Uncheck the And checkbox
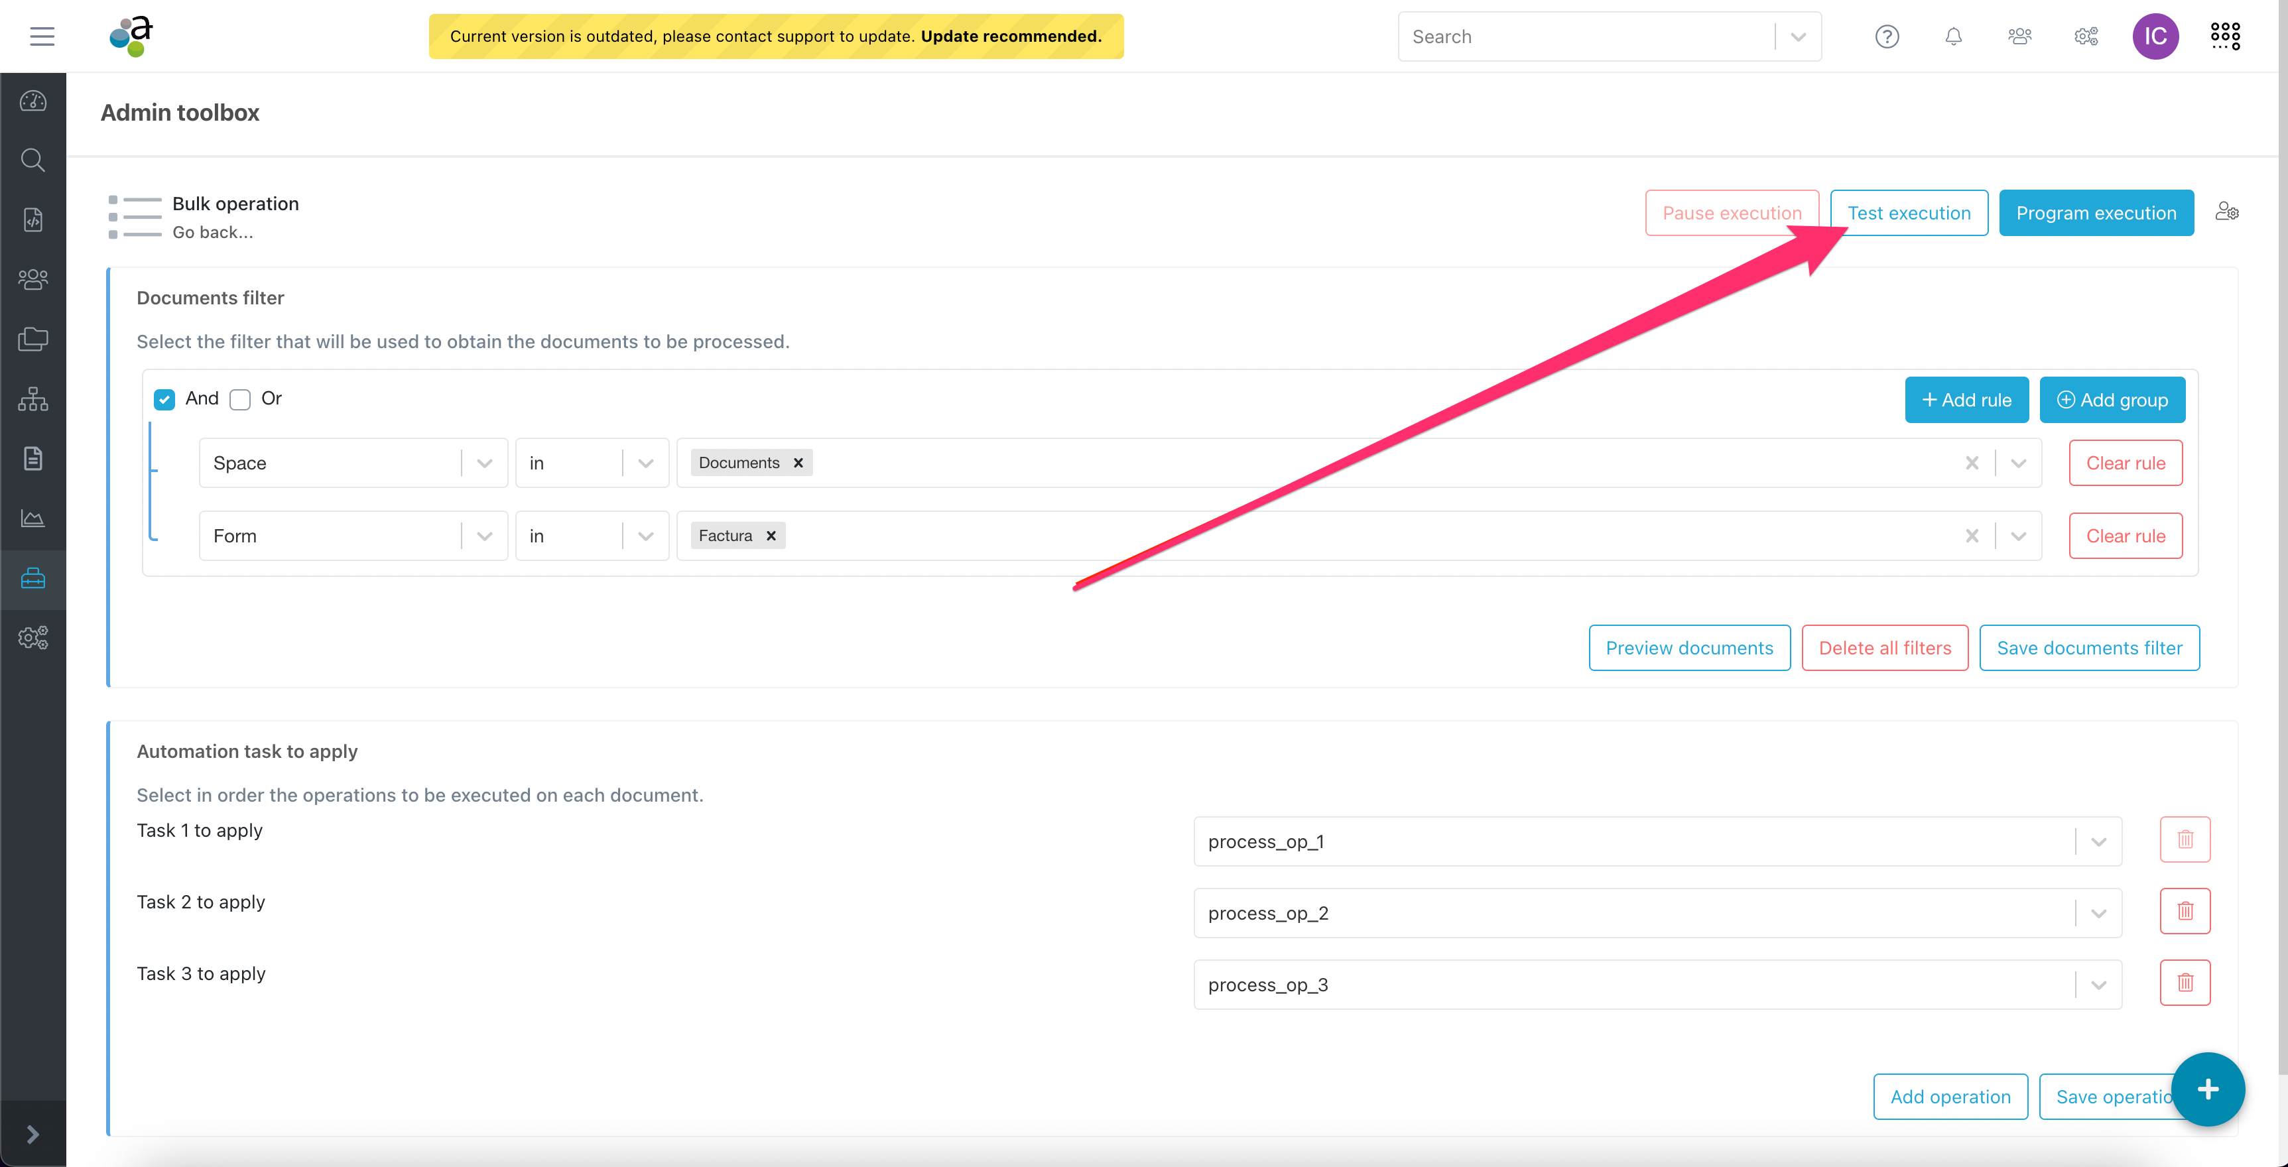The width and height of the screenshot is (2288, 1167). point(164,399)
